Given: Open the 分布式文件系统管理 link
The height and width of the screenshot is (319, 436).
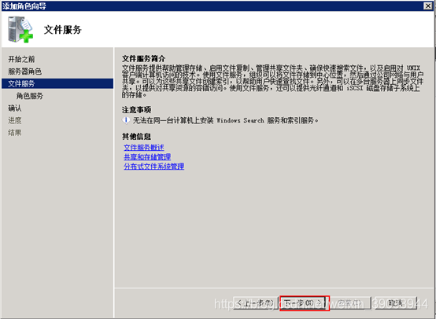Looking at the screenshot, I should point(153,167).
